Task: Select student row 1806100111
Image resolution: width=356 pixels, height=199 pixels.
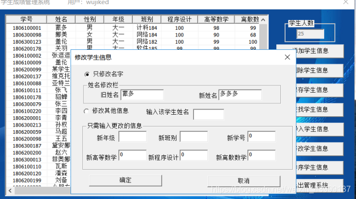Action: click(x=39, y=91)
